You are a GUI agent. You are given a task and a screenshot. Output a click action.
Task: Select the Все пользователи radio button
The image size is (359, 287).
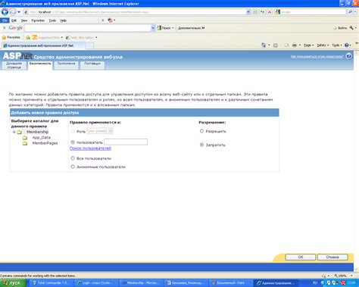73,158
